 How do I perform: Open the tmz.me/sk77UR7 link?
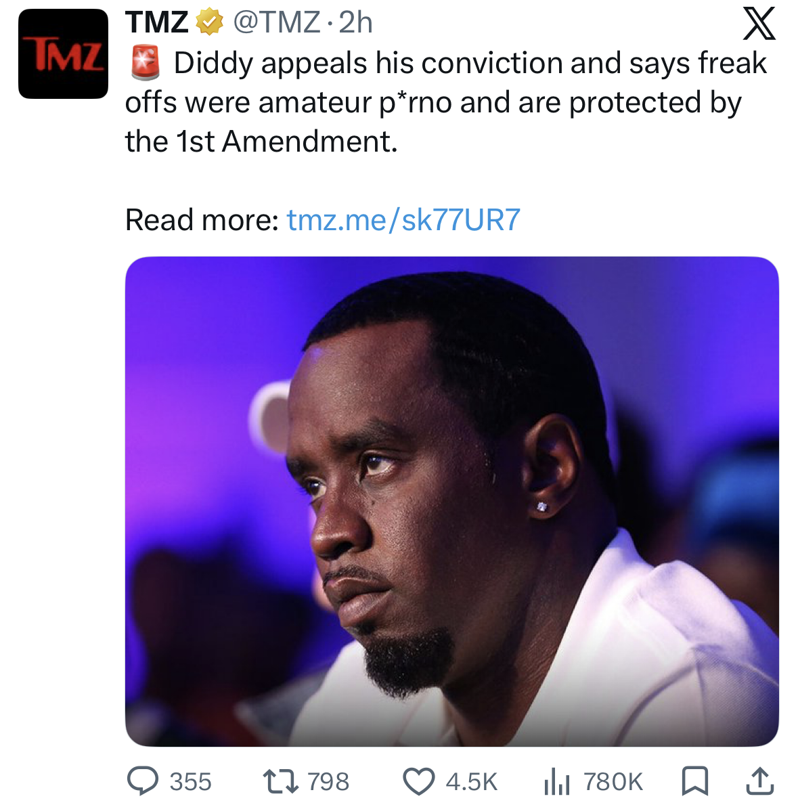click(x=403, y=220)
